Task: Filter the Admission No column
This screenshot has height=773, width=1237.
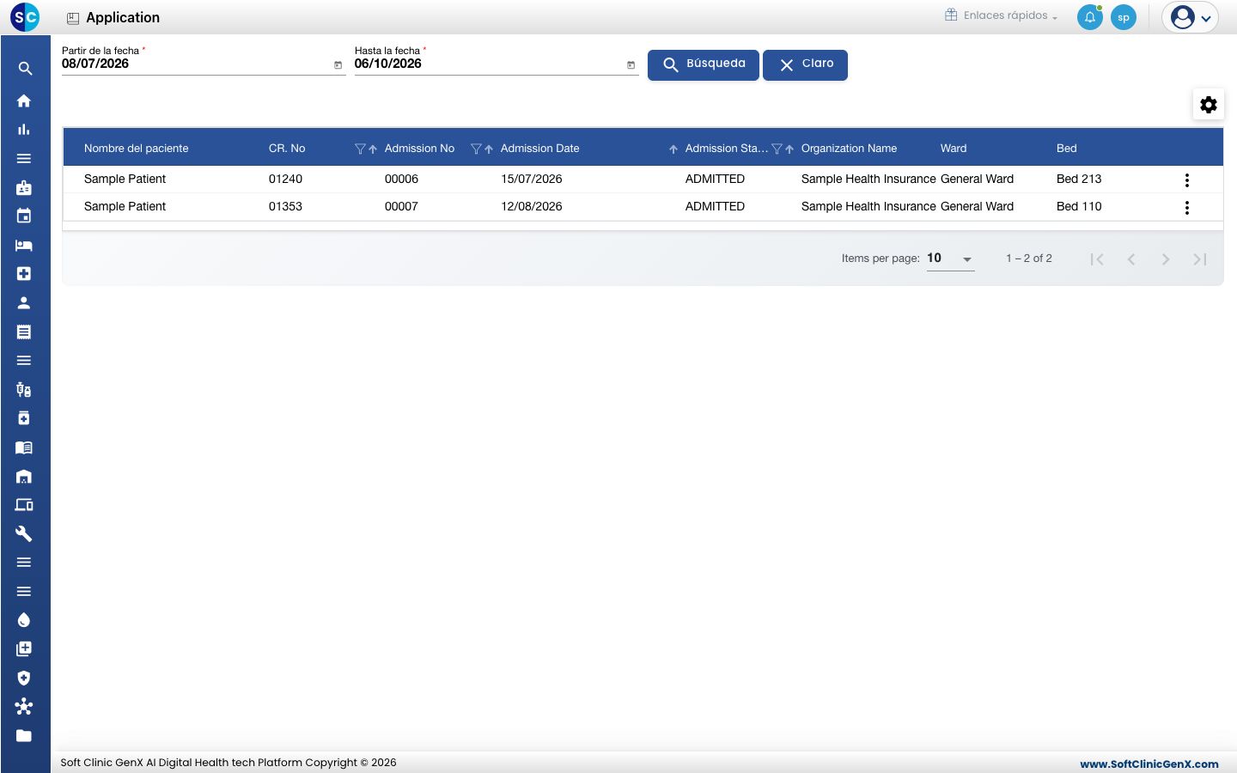Action: point(476,149)
